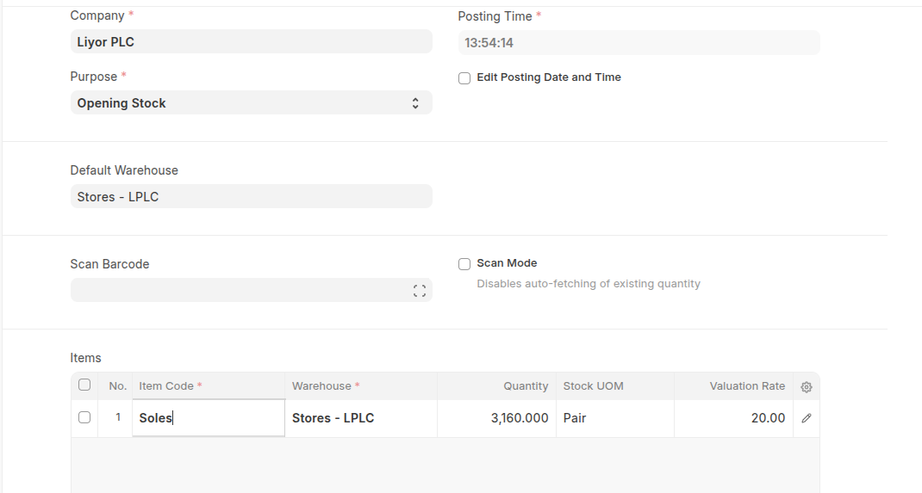Toggle the Scan Mode checkbox
Image resolution: width=922 pixels, height=493 pixels.
click(x=464, y=264)
